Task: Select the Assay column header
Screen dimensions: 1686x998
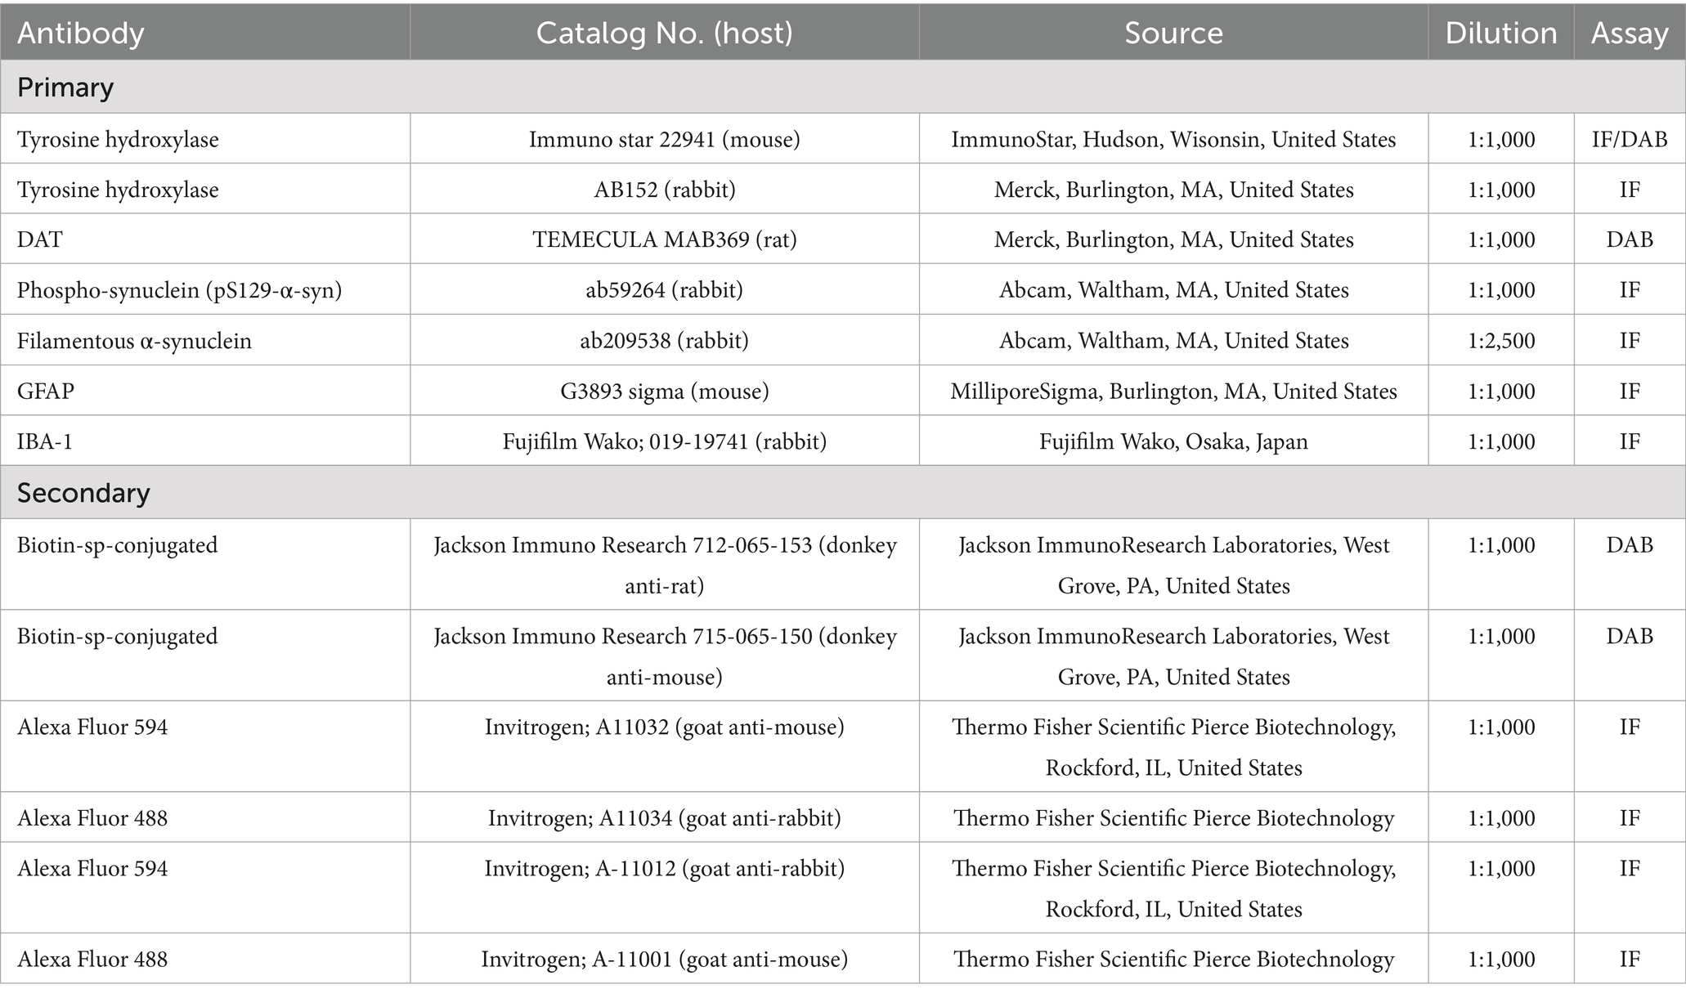Action: point(1629,34)
